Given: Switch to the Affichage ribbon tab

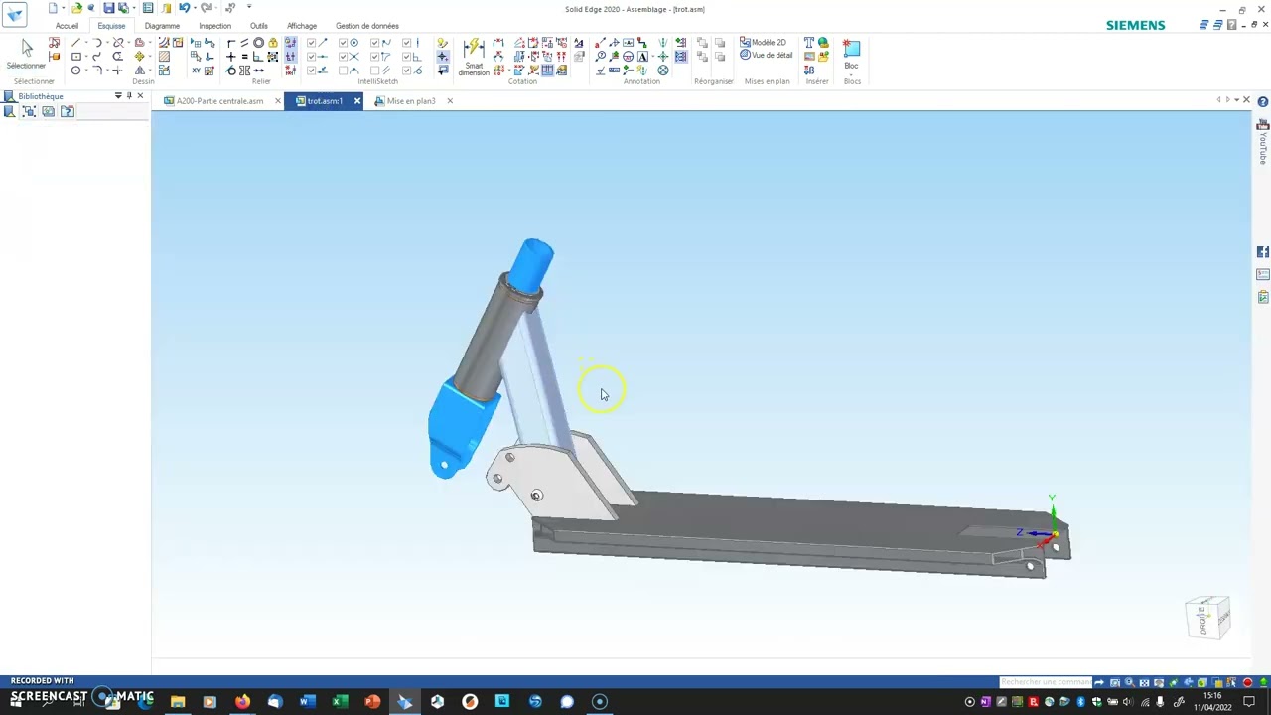Looking at the screenshot, I should pyautogui.click(x=302, y=26).
